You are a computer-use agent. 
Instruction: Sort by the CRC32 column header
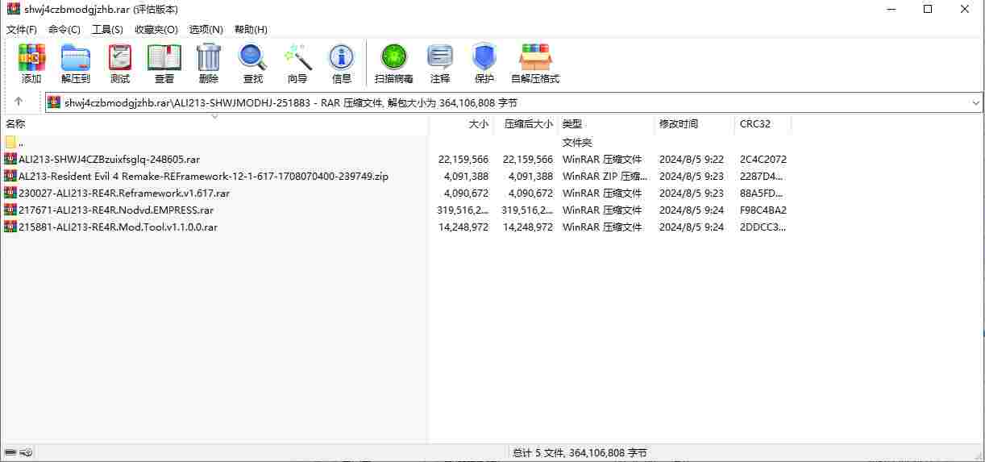click(x=763, y=124)
